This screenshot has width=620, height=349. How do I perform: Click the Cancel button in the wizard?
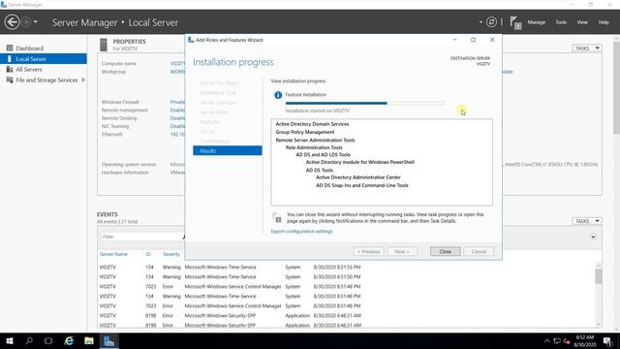(x=479, y=251)
